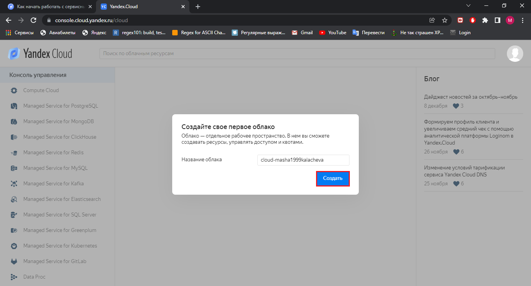Click the PostgreSQL service icon
This screenshot has width=531, height=286.
(x=14, y=106)
